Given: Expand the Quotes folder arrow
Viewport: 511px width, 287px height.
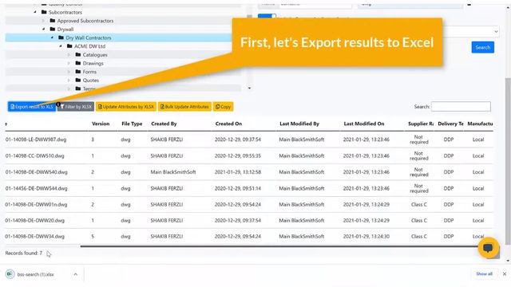Looking at the screenshot, I should tap(69, 80).
